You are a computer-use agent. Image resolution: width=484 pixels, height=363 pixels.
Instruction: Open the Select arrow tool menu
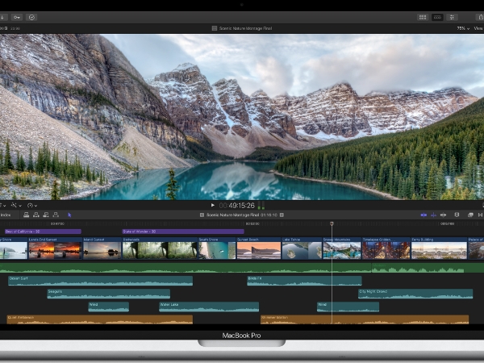tap(69, 215)
